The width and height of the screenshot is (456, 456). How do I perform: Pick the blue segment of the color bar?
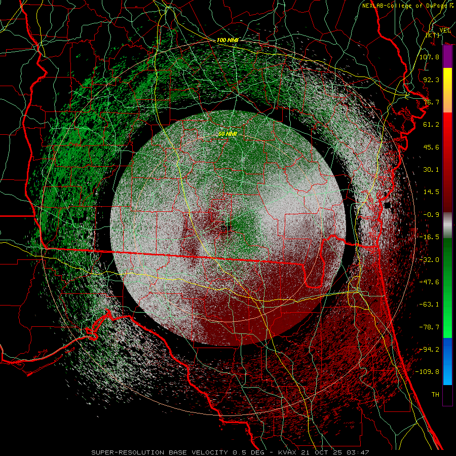pyautogui.click(x=447, y=361)
